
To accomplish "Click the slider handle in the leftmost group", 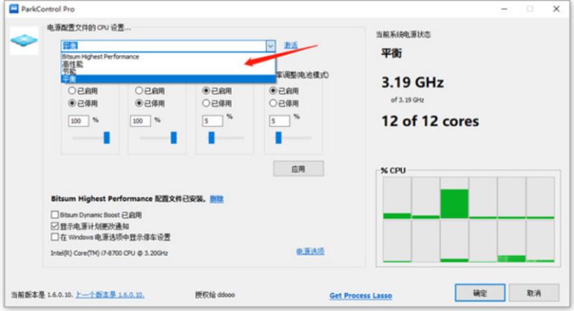I will [106, 138].
